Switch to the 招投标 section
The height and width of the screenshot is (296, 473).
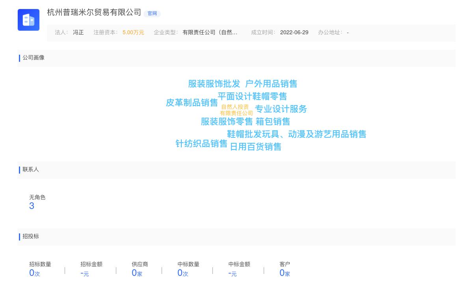point(31,237)
